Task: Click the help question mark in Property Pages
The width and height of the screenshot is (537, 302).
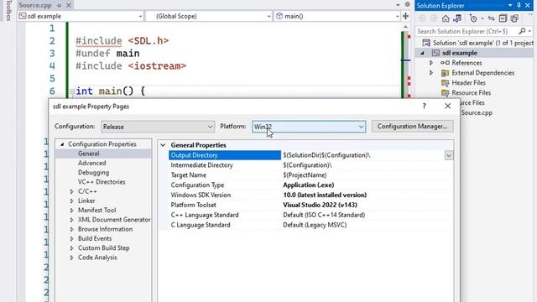Action: tap(424, 107)
